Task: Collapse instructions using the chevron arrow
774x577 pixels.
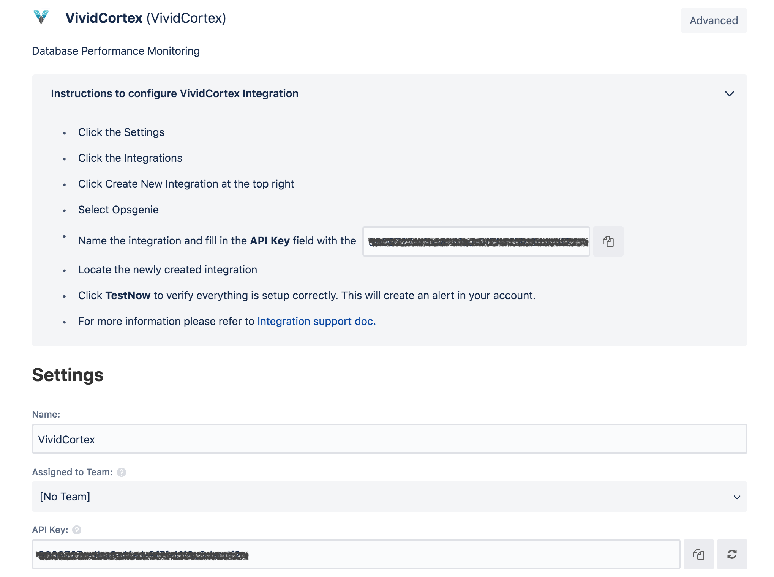Action: (x=729, y=94)
